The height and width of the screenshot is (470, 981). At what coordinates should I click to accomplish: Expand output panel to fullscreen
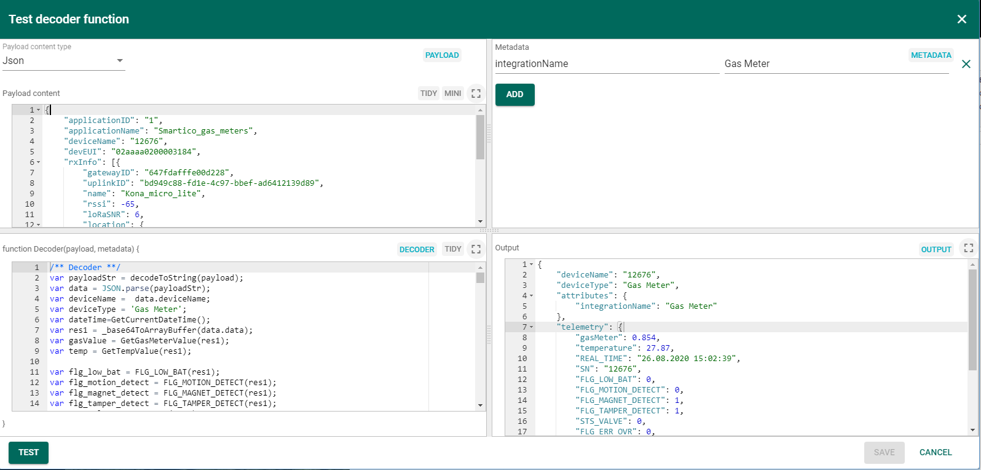click(968, 248)
